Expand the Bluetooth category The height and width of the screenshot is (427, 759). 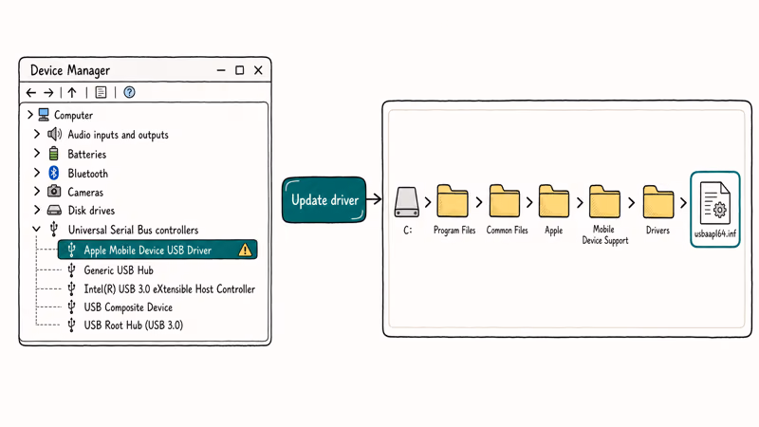point(37,173)
